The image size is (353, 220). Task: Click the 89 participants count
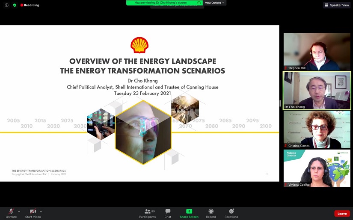(x=153, y=211)
